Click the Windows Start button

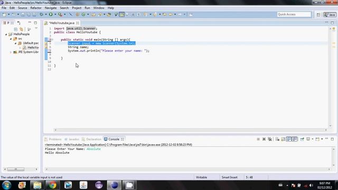(x=7, y=185)
